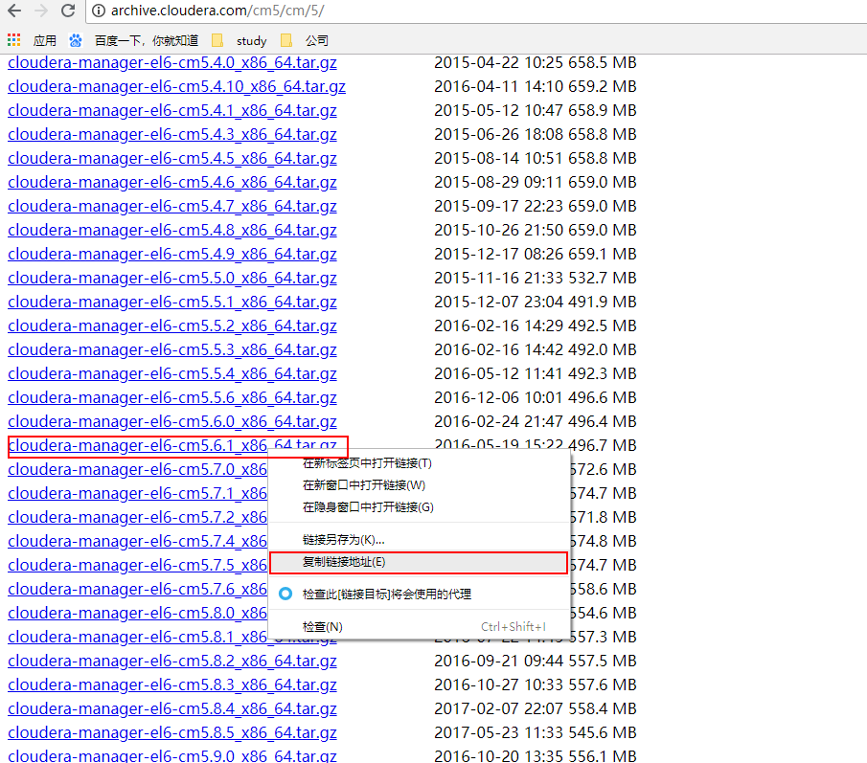Open link cloudera-manager-el6-cm5.6.0_x86_64.tar.gz
The image size is (867, 763).
tap(171, 421)
